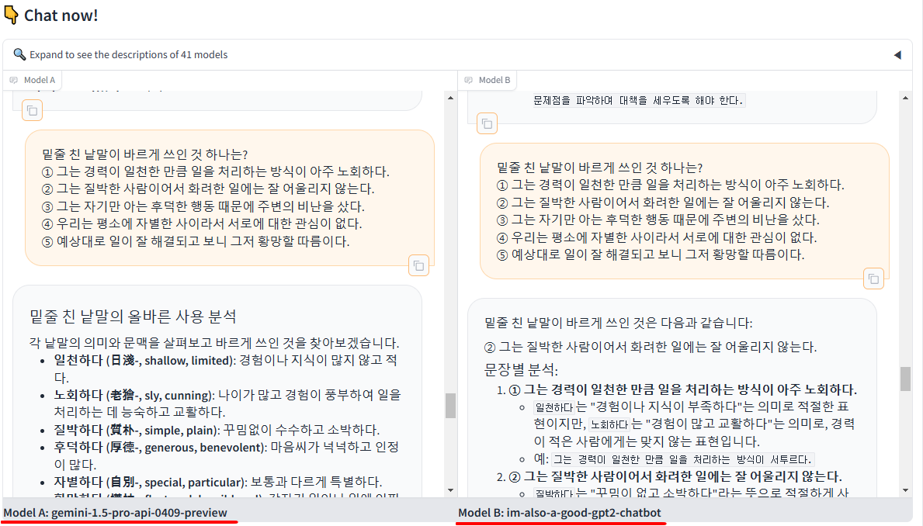923x526 pixels.
Task: Click the pointing hand icon next to Chat now
Action: point(11,16)
